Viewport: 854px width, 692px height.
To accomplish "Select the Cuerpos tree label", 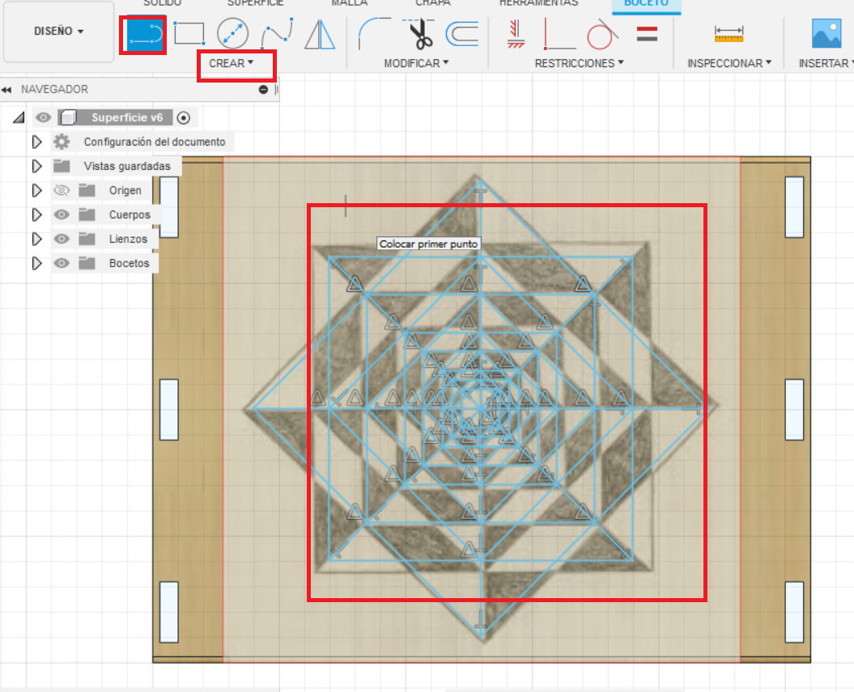I will [x=130, y=214].
